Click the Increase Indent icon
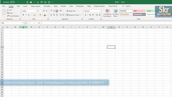172x97 pixels. pyautogui.click(x=63, y=15)
